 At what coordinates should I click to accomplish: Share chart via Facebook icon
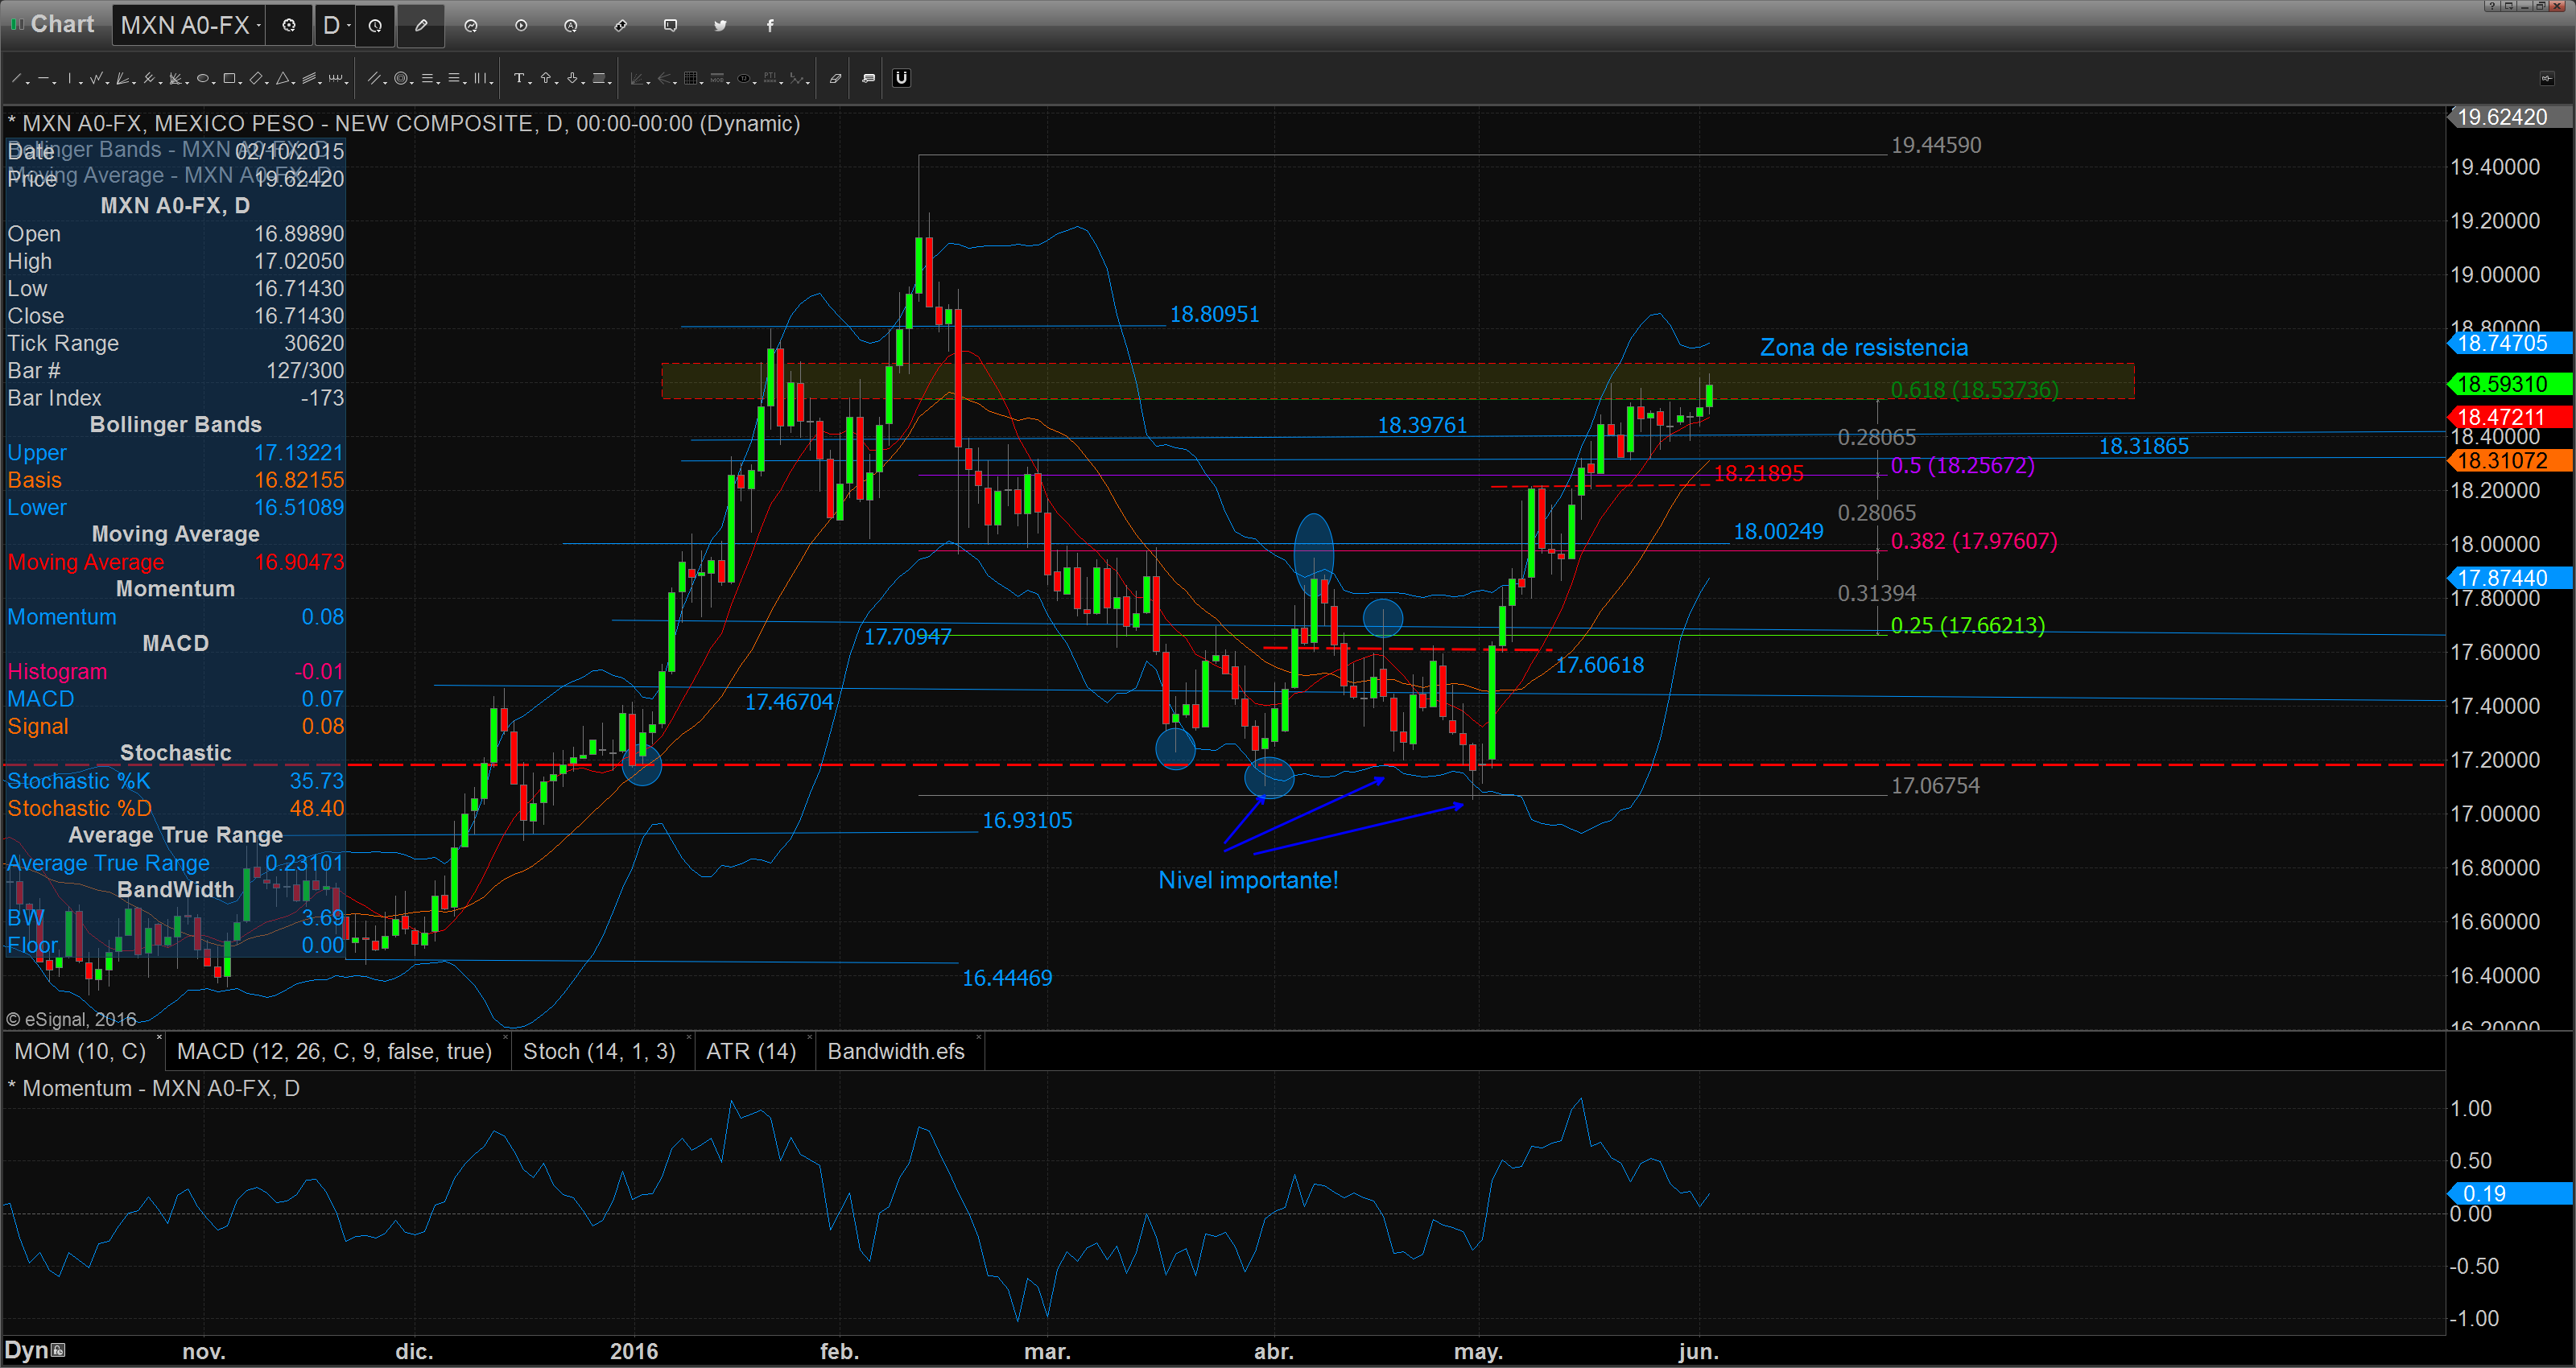[770, 26]
